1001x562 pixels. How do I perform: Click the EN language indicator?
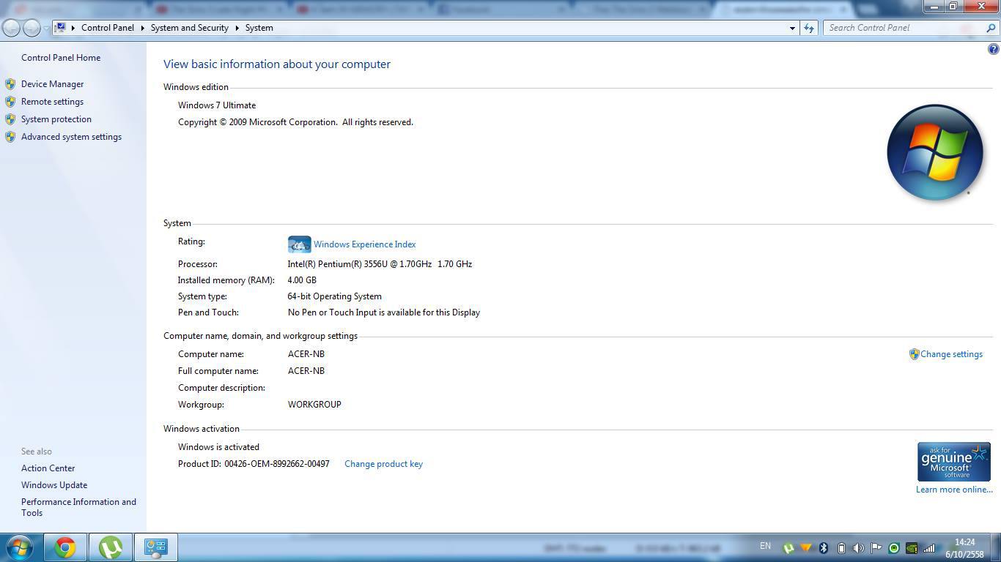(x=765, y=546)
